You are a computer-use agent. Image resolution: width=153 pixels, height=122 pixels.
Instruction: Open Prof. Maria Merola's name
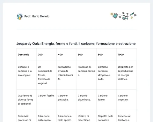coord(37,16)
